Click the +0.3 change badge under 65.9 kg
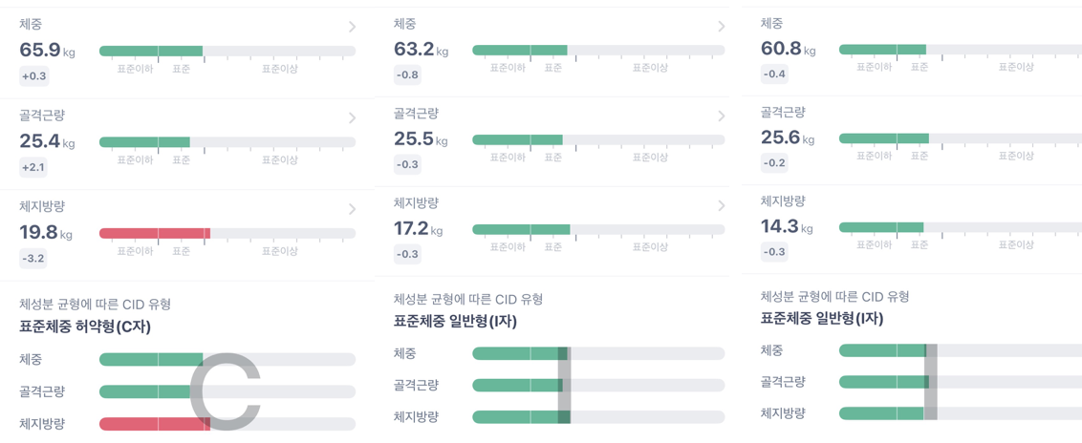 pos(33,76)
